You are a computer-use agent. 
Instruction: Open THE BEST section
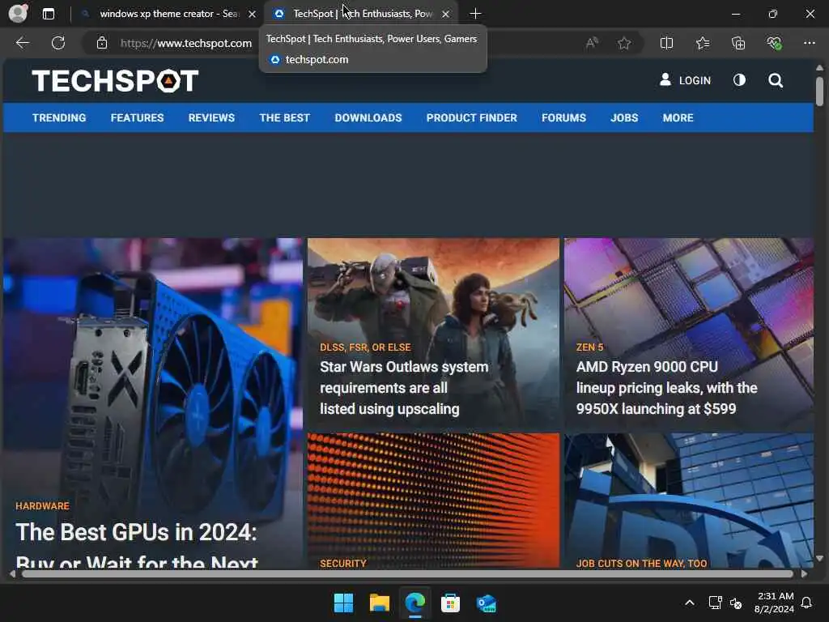coord(284,117)
